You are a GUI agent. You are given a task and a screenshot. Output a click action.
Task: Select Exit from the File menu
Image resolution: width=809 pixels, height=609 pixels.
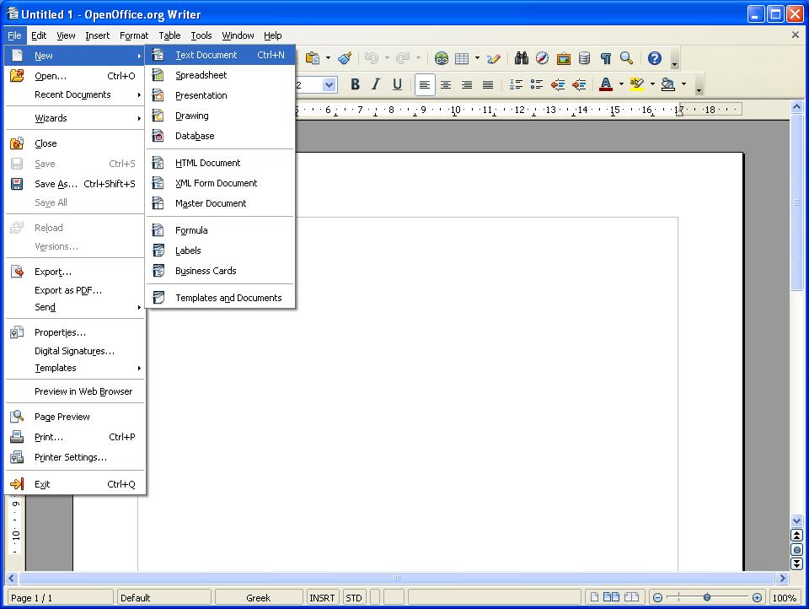tap(75, 484)
